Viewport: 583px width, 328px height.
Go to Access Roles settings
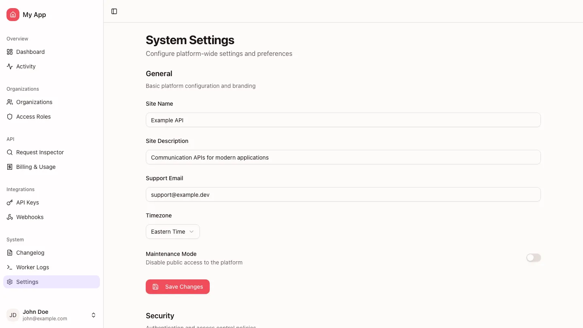(x=33, y=117)
